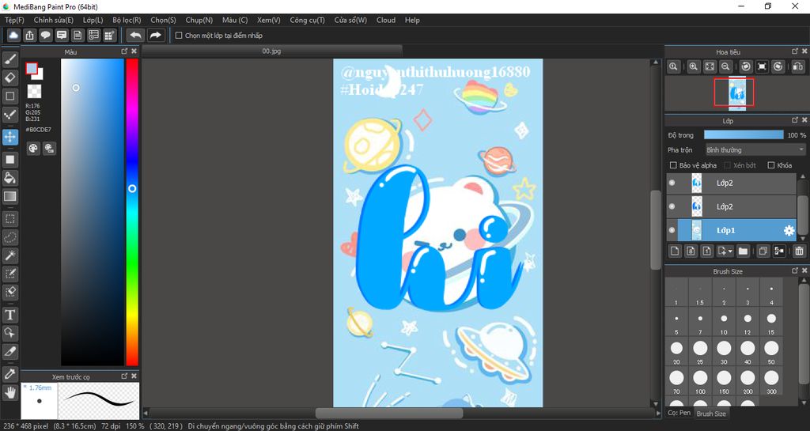810x431 pixels.
Task: Click the navigator canvas thumbnail
Action: (736, 93)
